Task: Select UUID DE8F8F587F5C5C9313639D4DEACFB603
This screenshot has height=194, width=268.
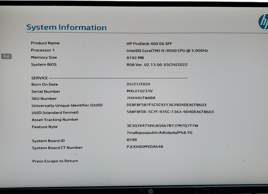Action: coord(166,105)
